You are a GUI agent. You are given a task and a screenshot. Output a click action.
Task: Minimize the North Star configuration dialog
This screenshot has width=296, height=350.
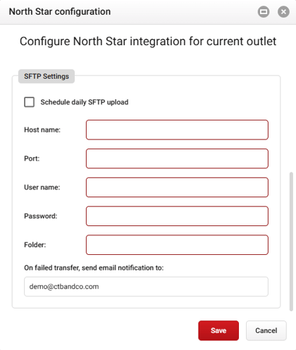pos(264,12)
